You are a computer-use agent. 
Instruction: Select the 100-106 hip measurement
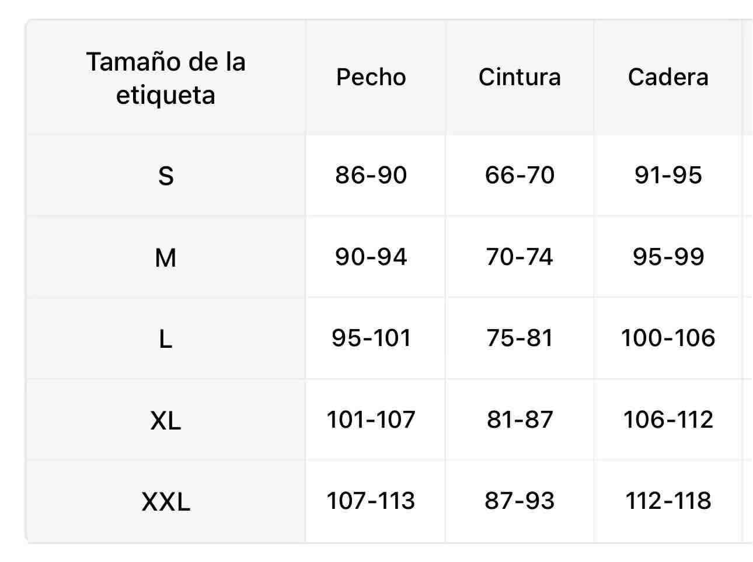(668, 338)
